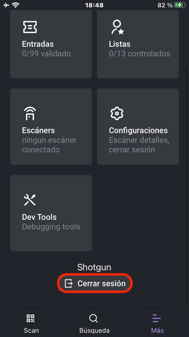This screenshot has width=189, height=337.
Task: Tap the gear icon above Configuraciones
Action: click(117, 113)
